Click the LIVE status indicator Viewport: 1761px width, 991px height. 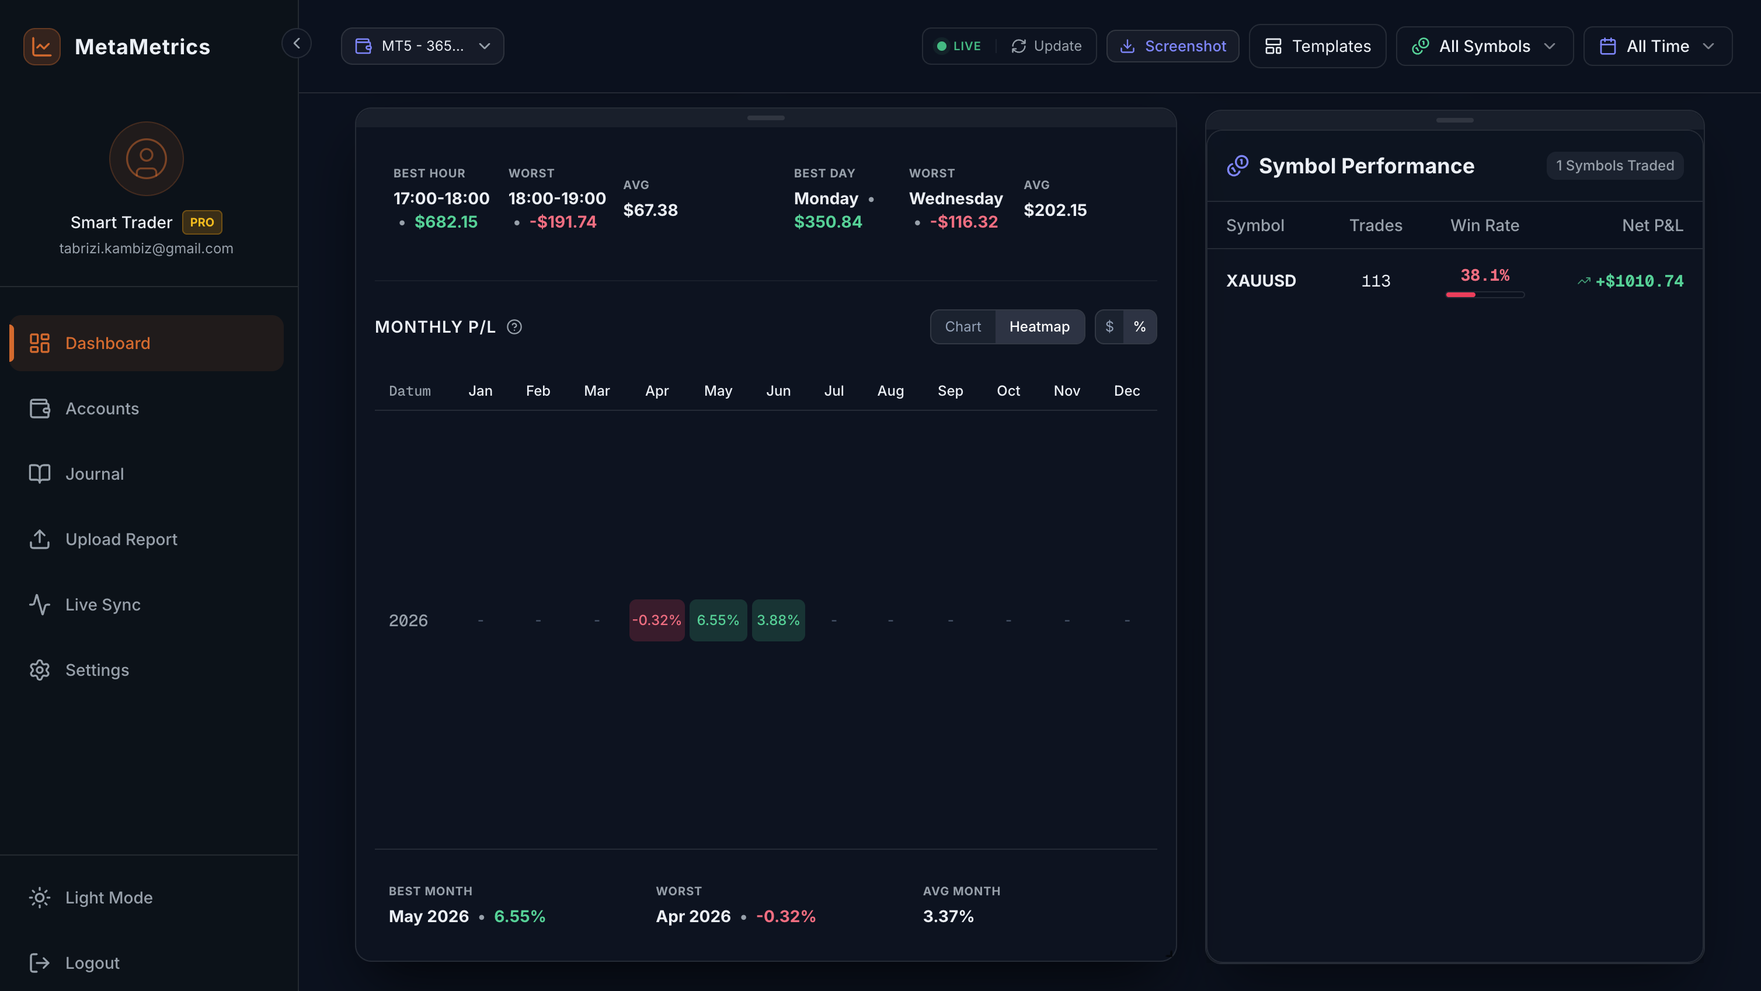tap(958, 46)
